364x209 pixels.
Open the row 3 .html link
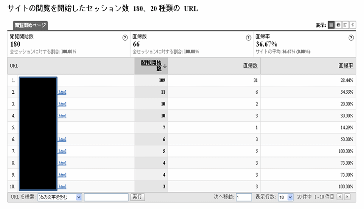[62, 104]
